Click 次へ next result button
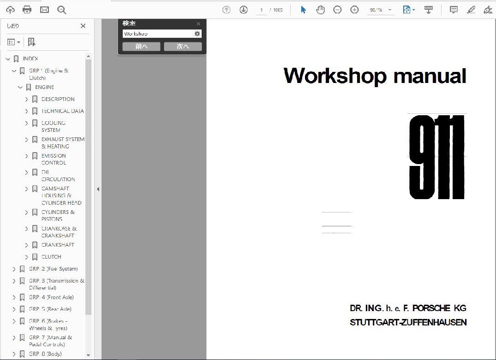Image resolution: width=496 pixels, height=360 pixels. click(183, 47)
